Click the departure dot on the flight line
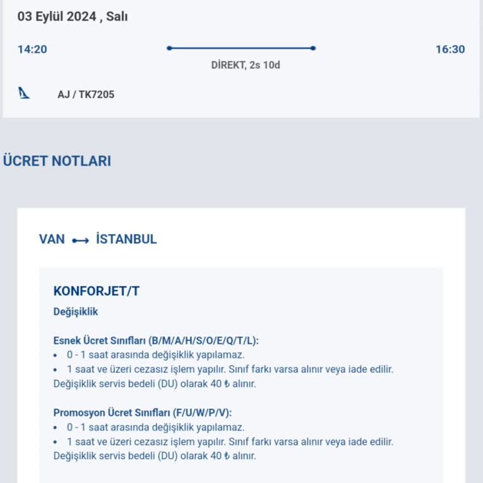This screenshot has width=483, height=483. coord(169,48)
